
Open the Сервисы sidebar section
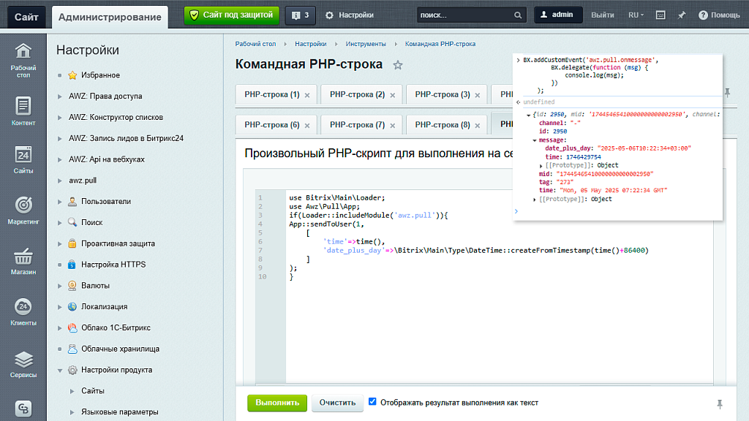tap(23, 364)
